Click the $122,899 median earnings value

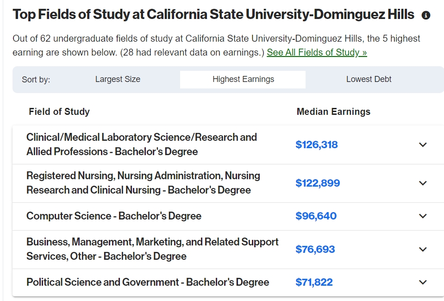[318, 183]
